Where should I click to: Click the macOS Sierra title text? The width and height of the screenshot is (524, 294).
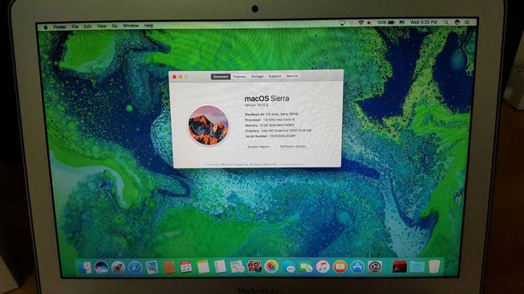[x=267, y=99]
